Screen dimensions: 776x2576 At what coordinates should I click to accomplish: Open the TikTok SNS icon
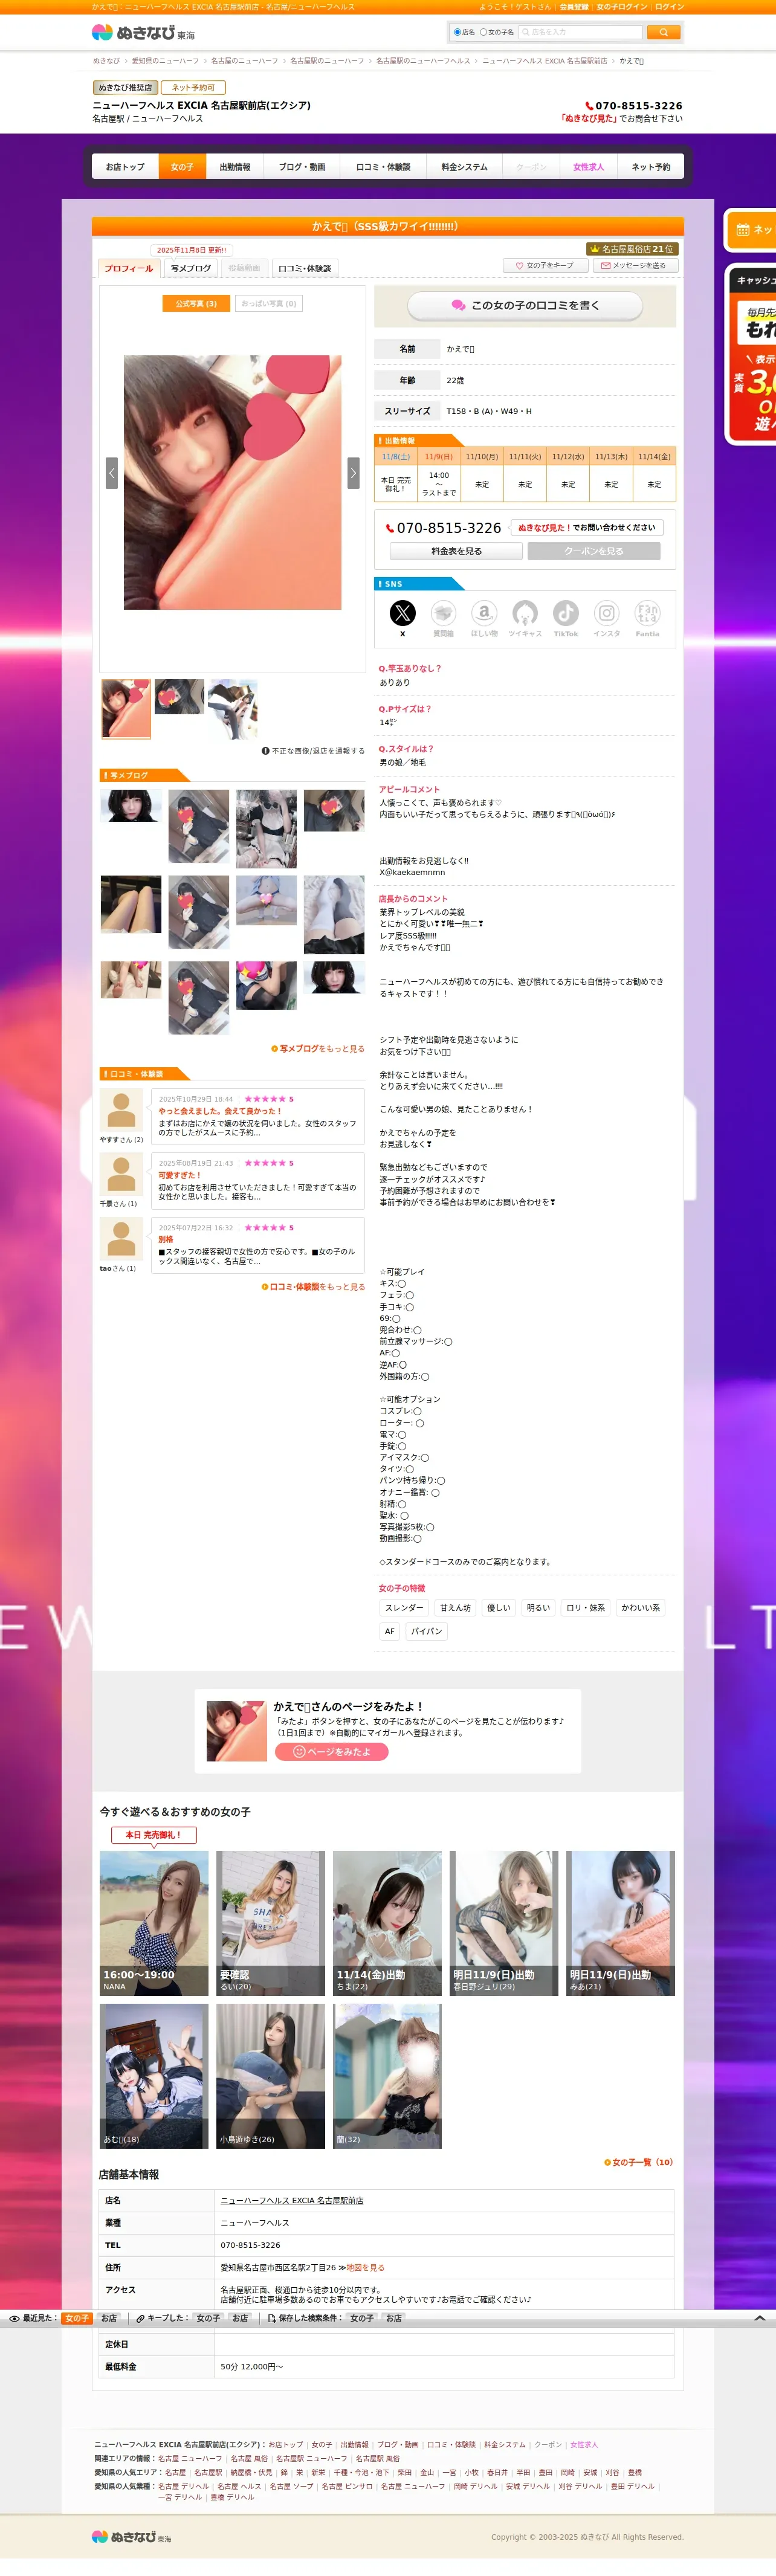566,612
